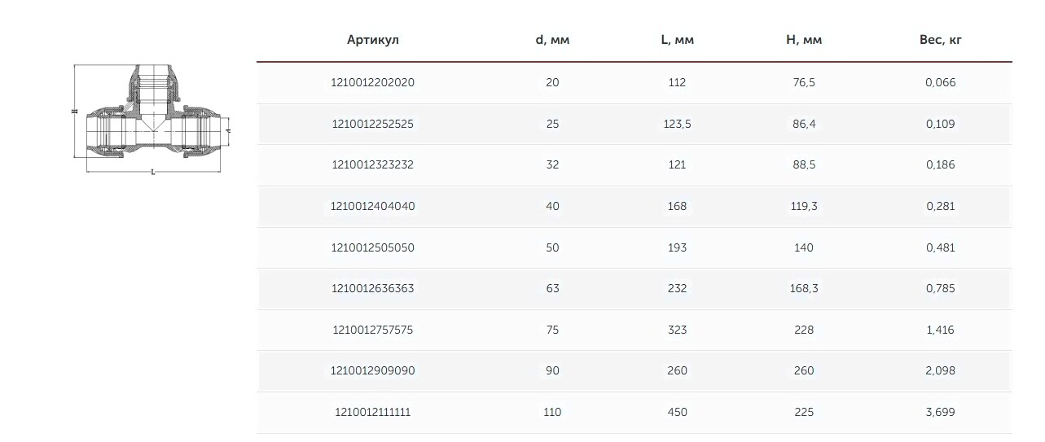This screenshot has height=442, width=1045.
Task: Click the 1210012111111 article cell
Action: [x=373, y=412]
